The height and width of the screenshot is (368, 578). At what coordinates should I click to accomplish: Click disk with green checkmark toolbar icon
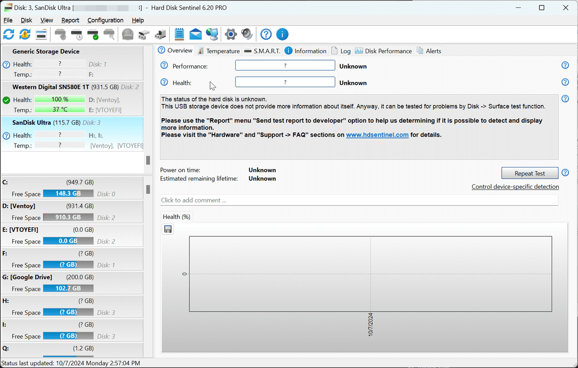coord(93,34)
